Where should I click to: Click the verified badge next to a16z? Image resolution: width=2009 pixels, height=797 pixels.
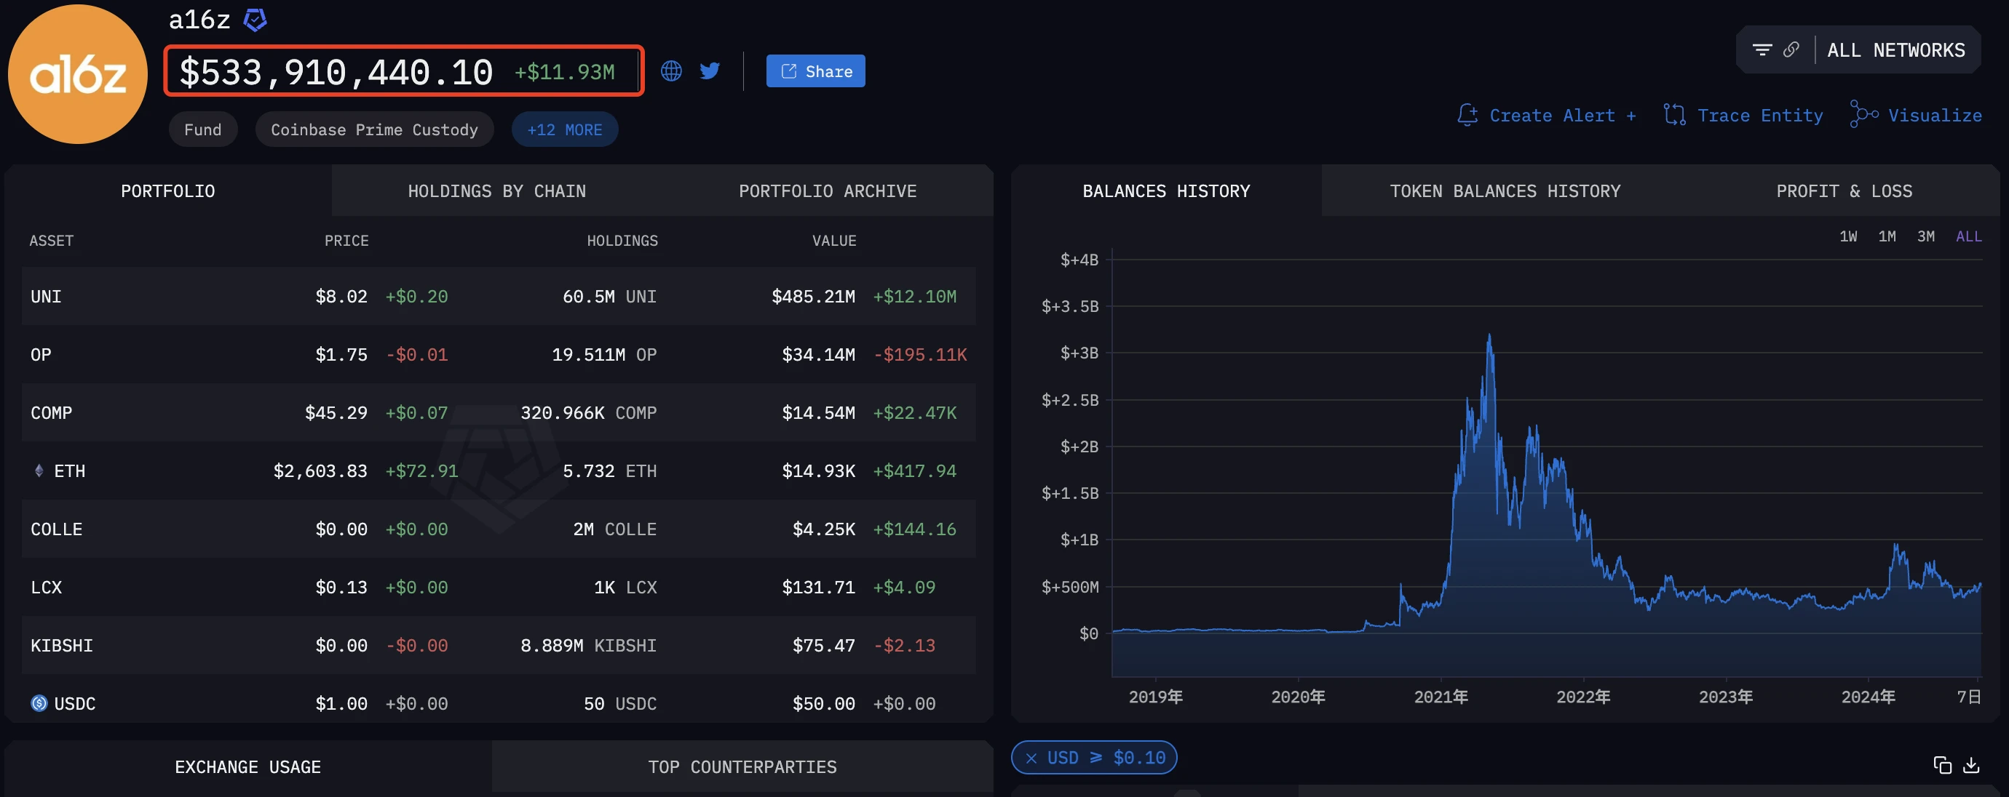coord(255,20)
